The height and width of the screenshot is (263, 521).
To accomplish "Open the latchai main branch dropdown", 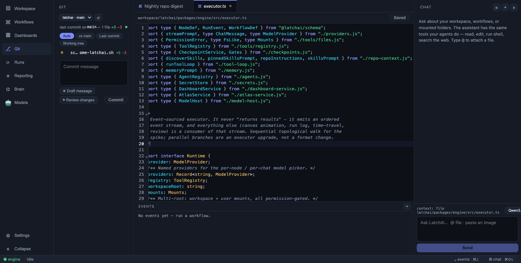I will point(76,17).
